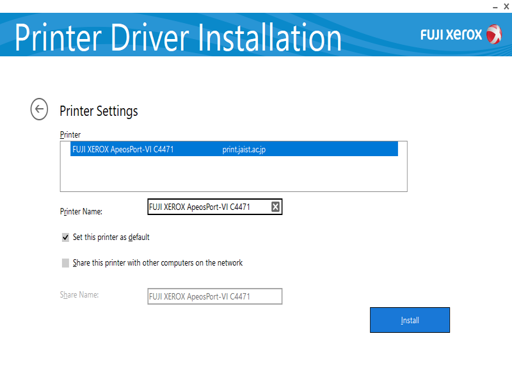Enable Share this printer checkbox
The image size is (512, 384).
pyautogui.click(x=65, y=263)
